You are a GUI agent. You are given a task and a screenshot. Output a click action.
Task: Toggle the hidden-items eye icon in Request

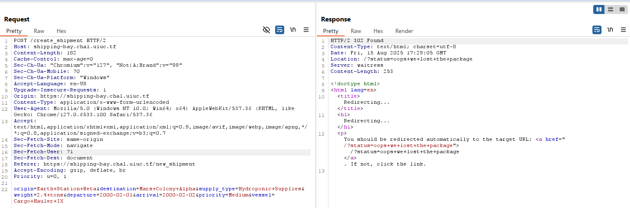point(266,30)
